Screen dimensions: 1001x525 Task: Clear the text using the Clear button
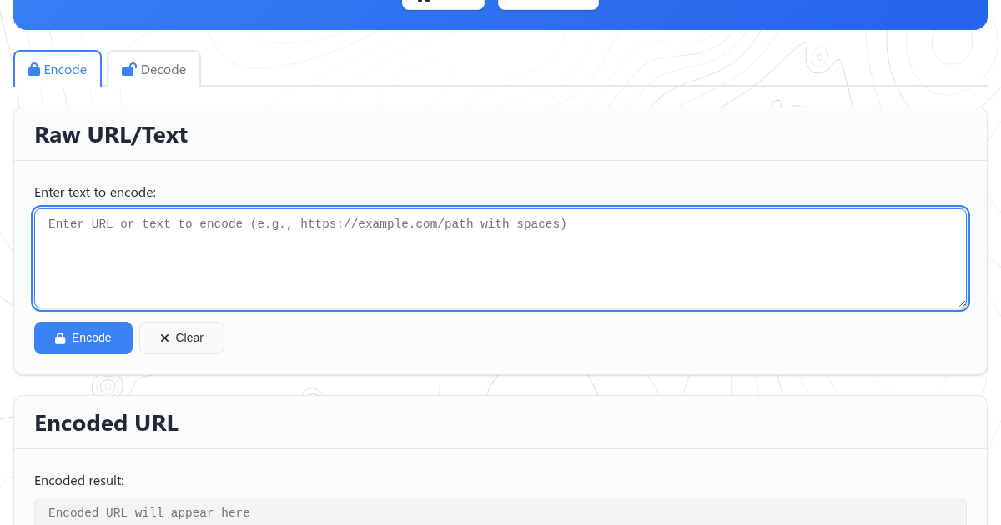click(182, 338)
